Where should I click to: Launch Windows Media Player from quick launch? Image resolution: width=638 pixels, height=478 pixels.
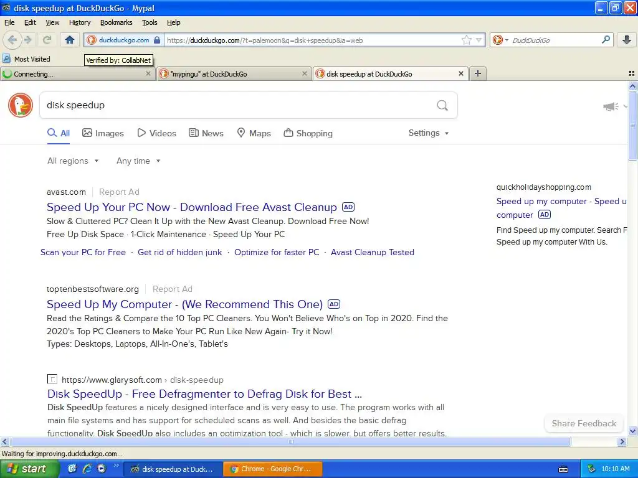[102, 468]
